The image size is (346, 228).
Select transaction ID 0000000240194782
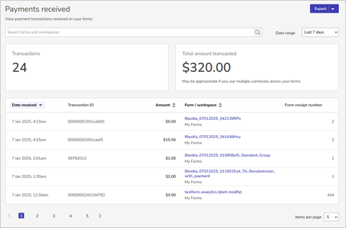[86, 195]
